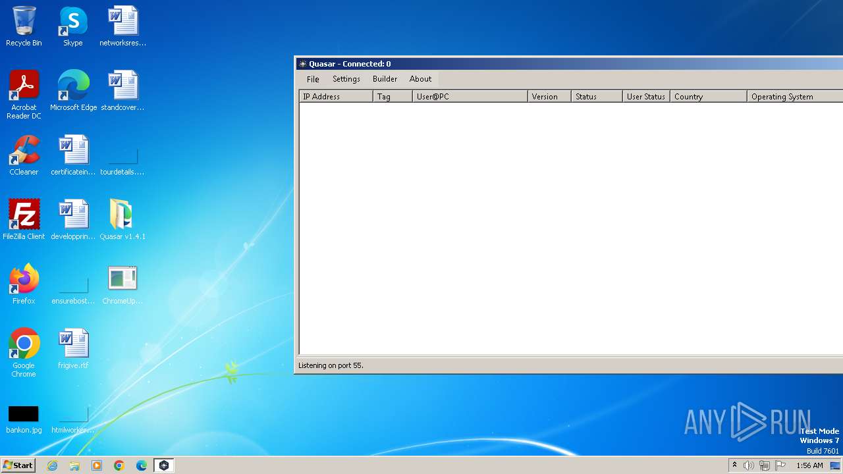Sort by Status column header
Screen dimensions: 843x474
[597, 97]
